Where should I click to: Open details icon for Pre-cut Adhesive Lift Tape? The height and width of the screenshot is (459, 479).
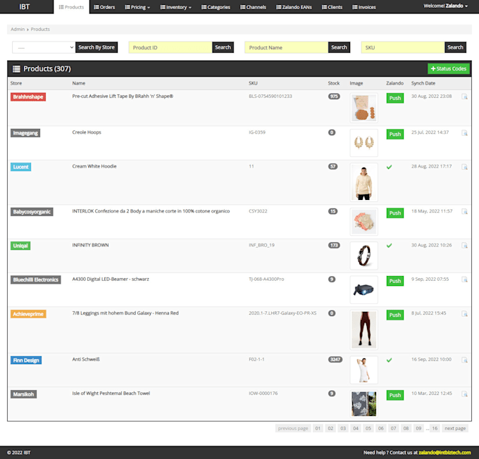click(464, 97)
